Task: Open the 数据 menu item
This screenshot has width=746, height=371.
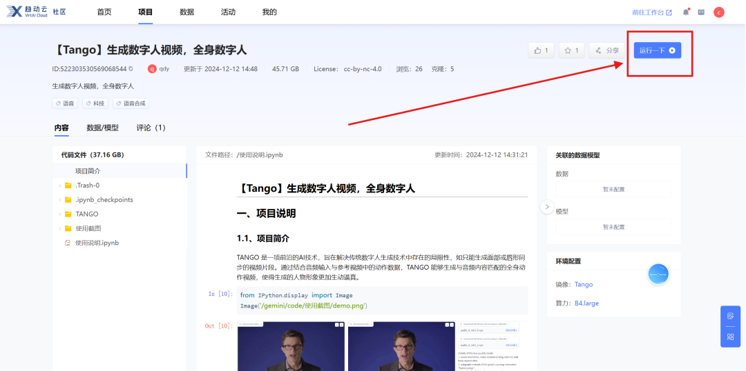Action: tap(187, 12)
